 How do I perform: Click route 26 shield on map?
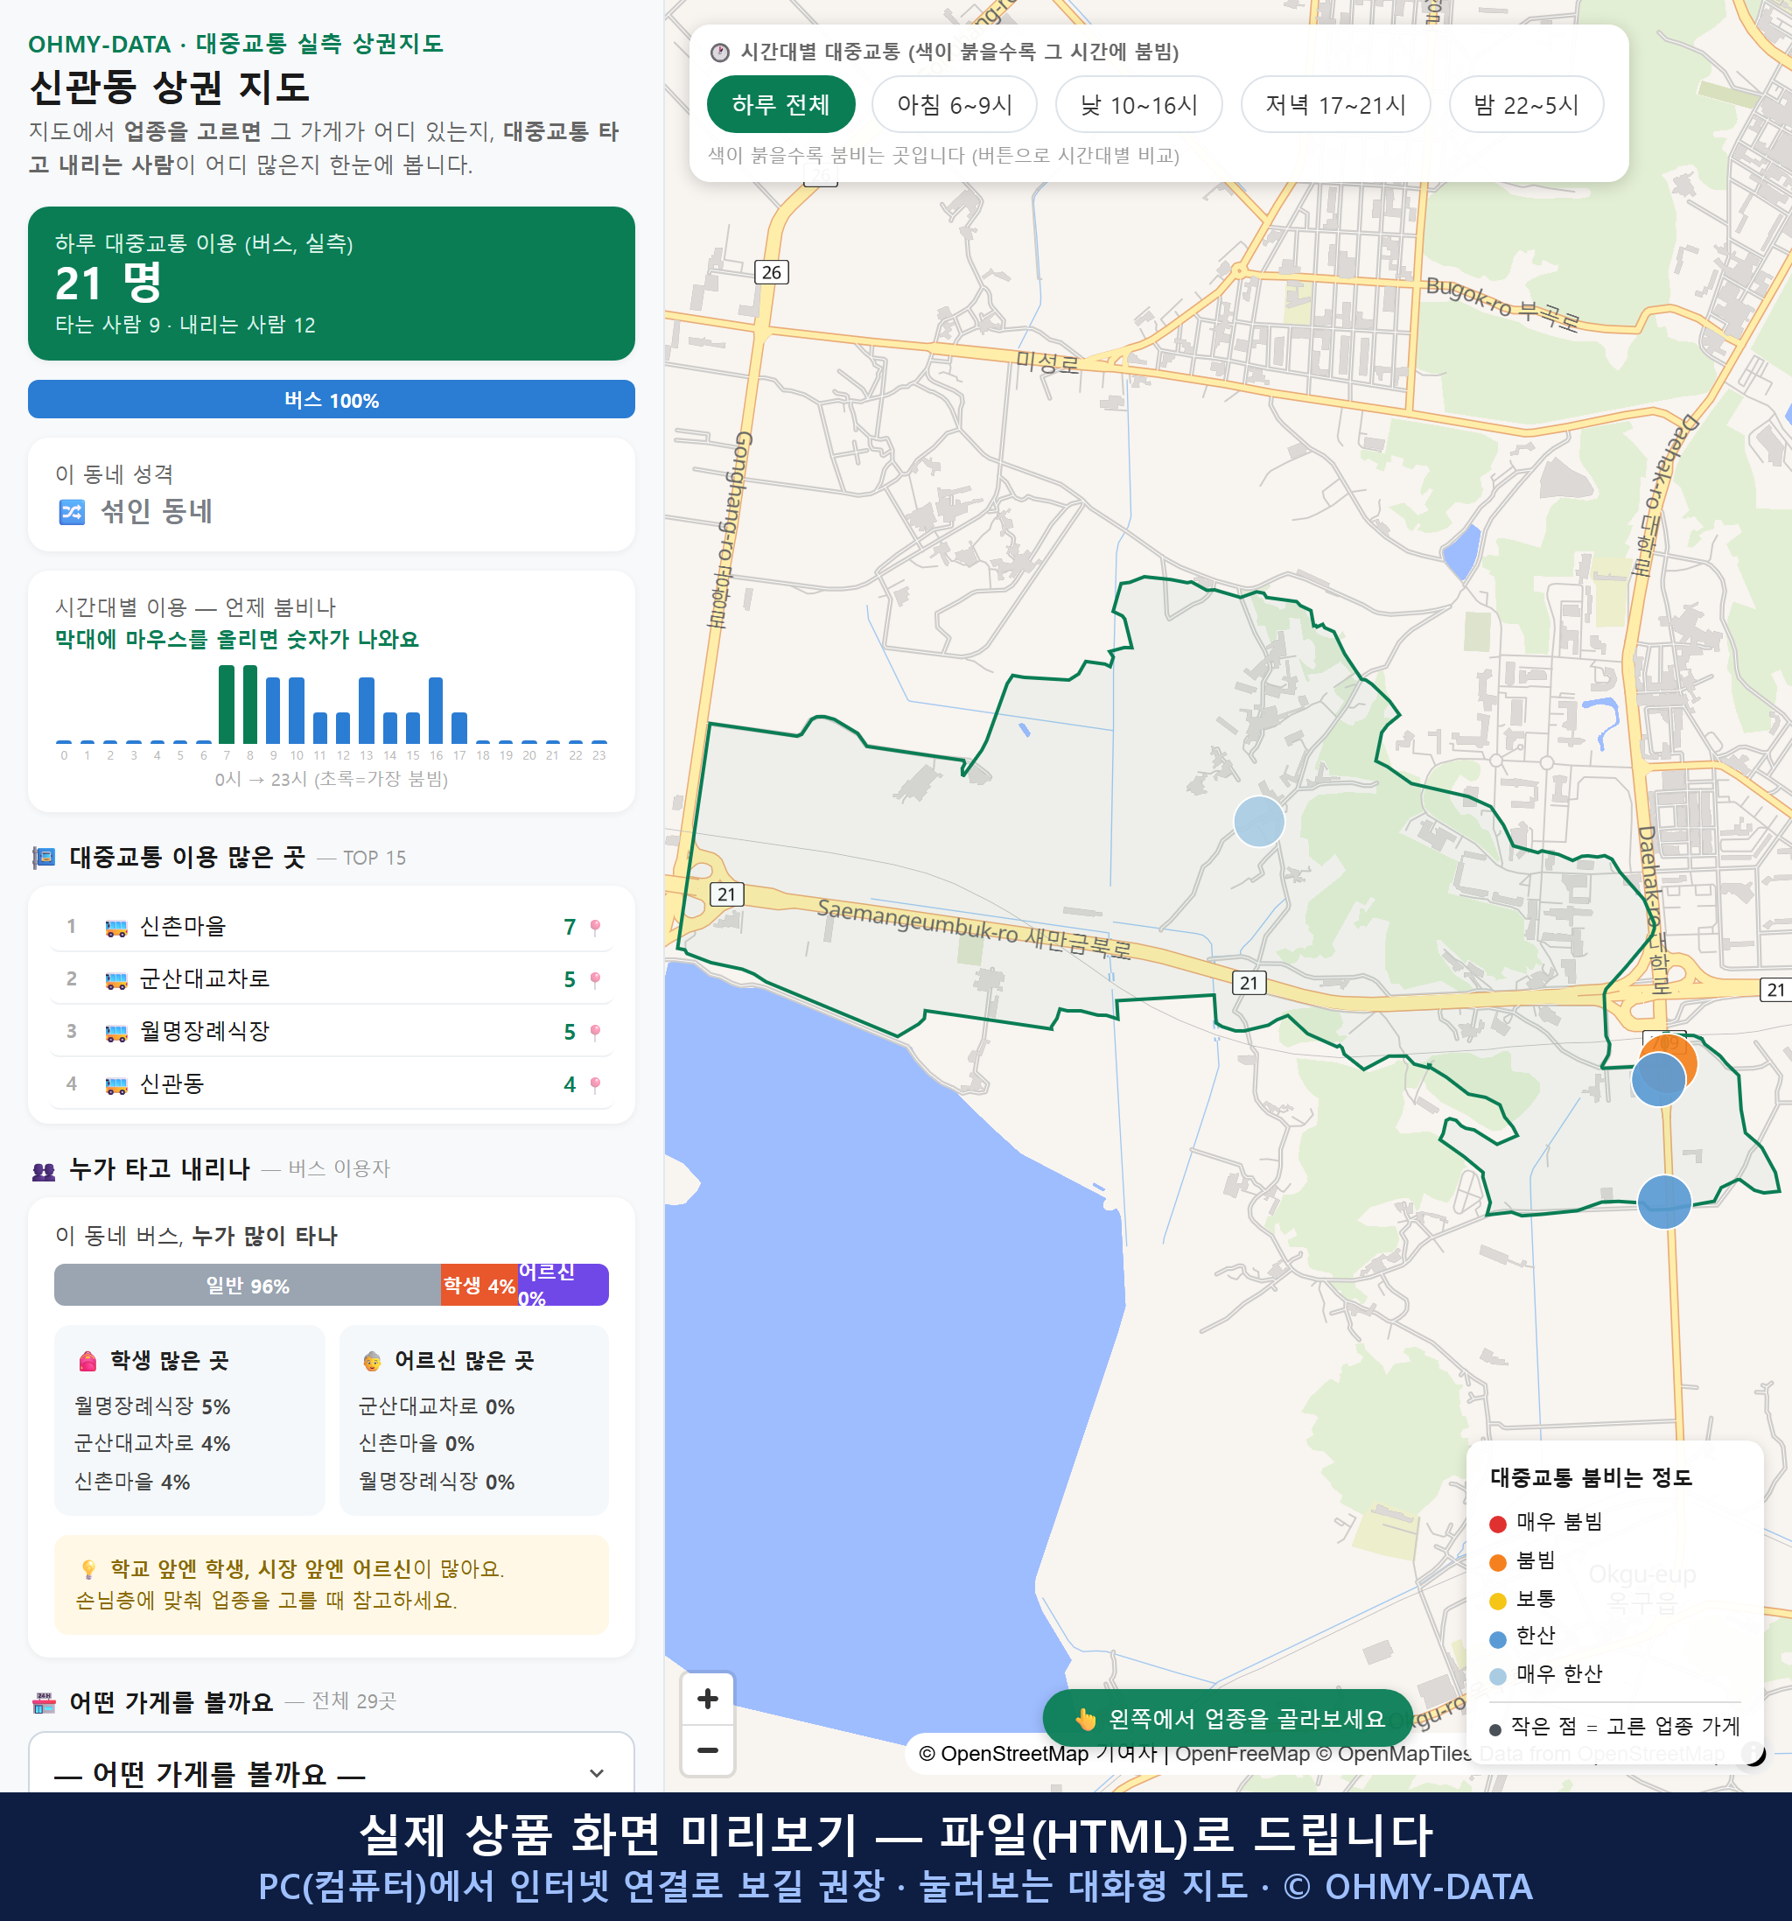pyautogui.click(x=771, y=272)
